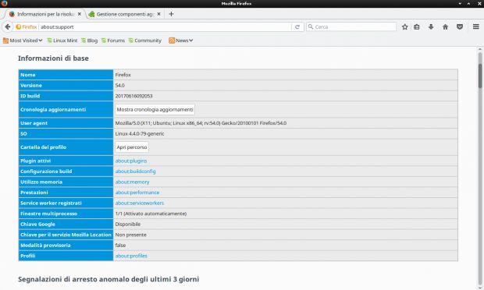This screenshot has height=290, width=484.
Task: Select the false value of Modalità provvisoria
Action: tap(120, 246)
